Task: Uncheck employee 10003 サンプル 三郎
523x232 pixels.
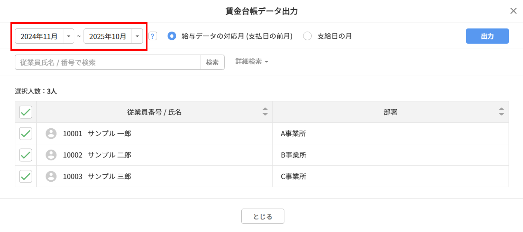Action: pos(26,176)
